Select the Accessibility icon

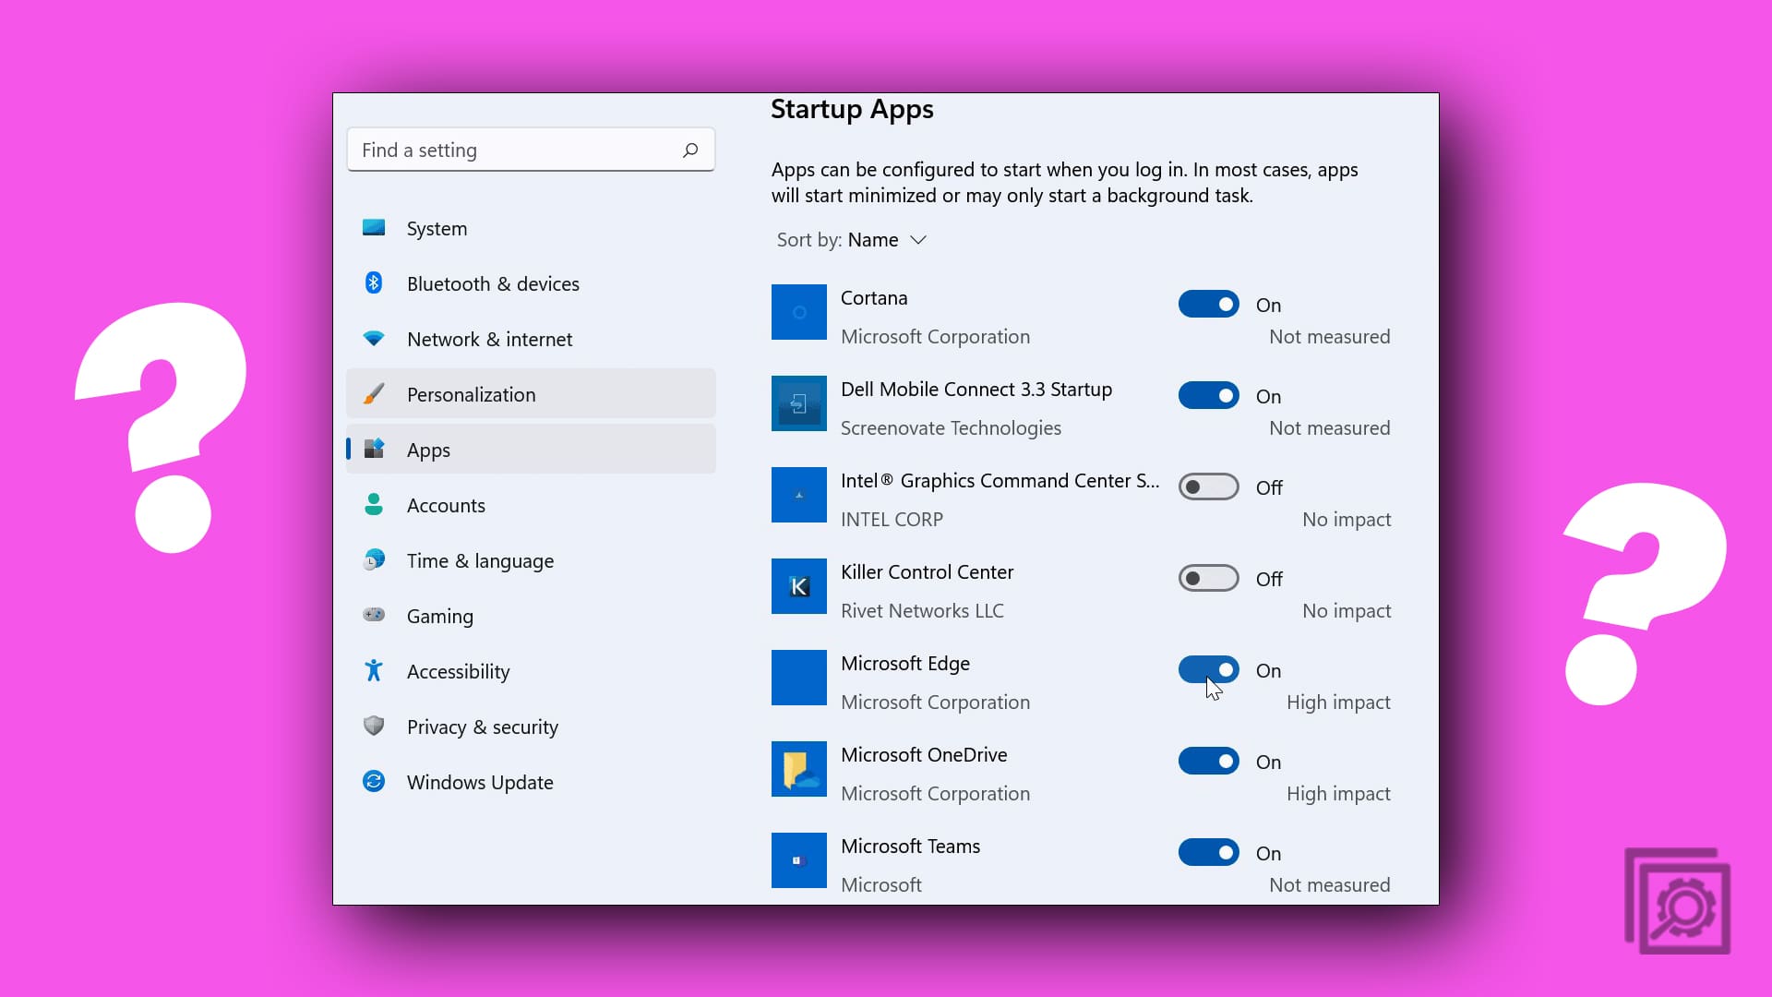point(374,671)
